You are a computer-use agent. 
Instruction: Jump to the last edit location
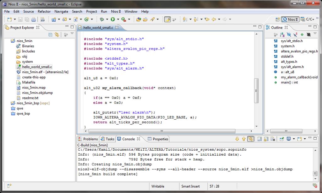(207, 19)
